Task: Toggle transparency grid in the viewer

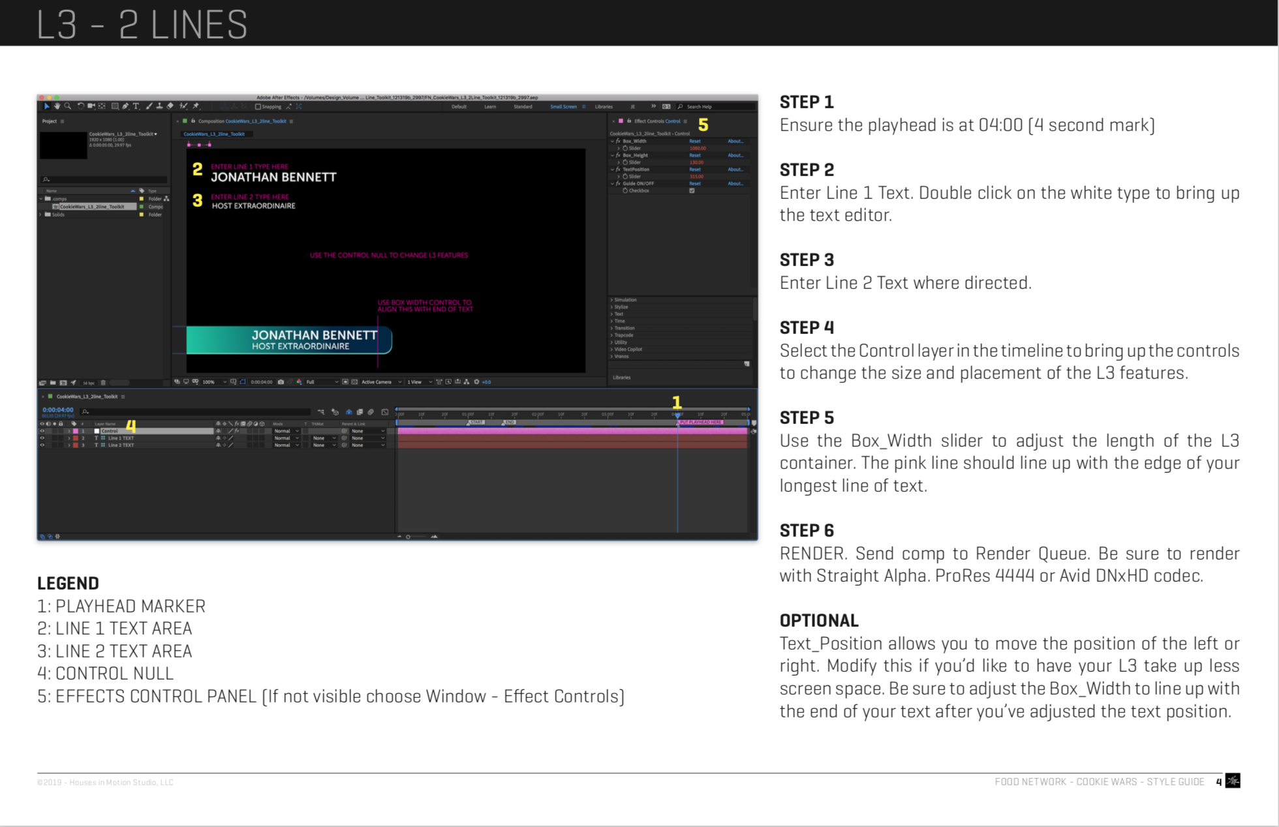Action: (x=354, y=382)
